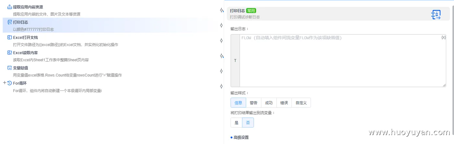Select 成功 output style
The image size is (454, 144).
269,103
